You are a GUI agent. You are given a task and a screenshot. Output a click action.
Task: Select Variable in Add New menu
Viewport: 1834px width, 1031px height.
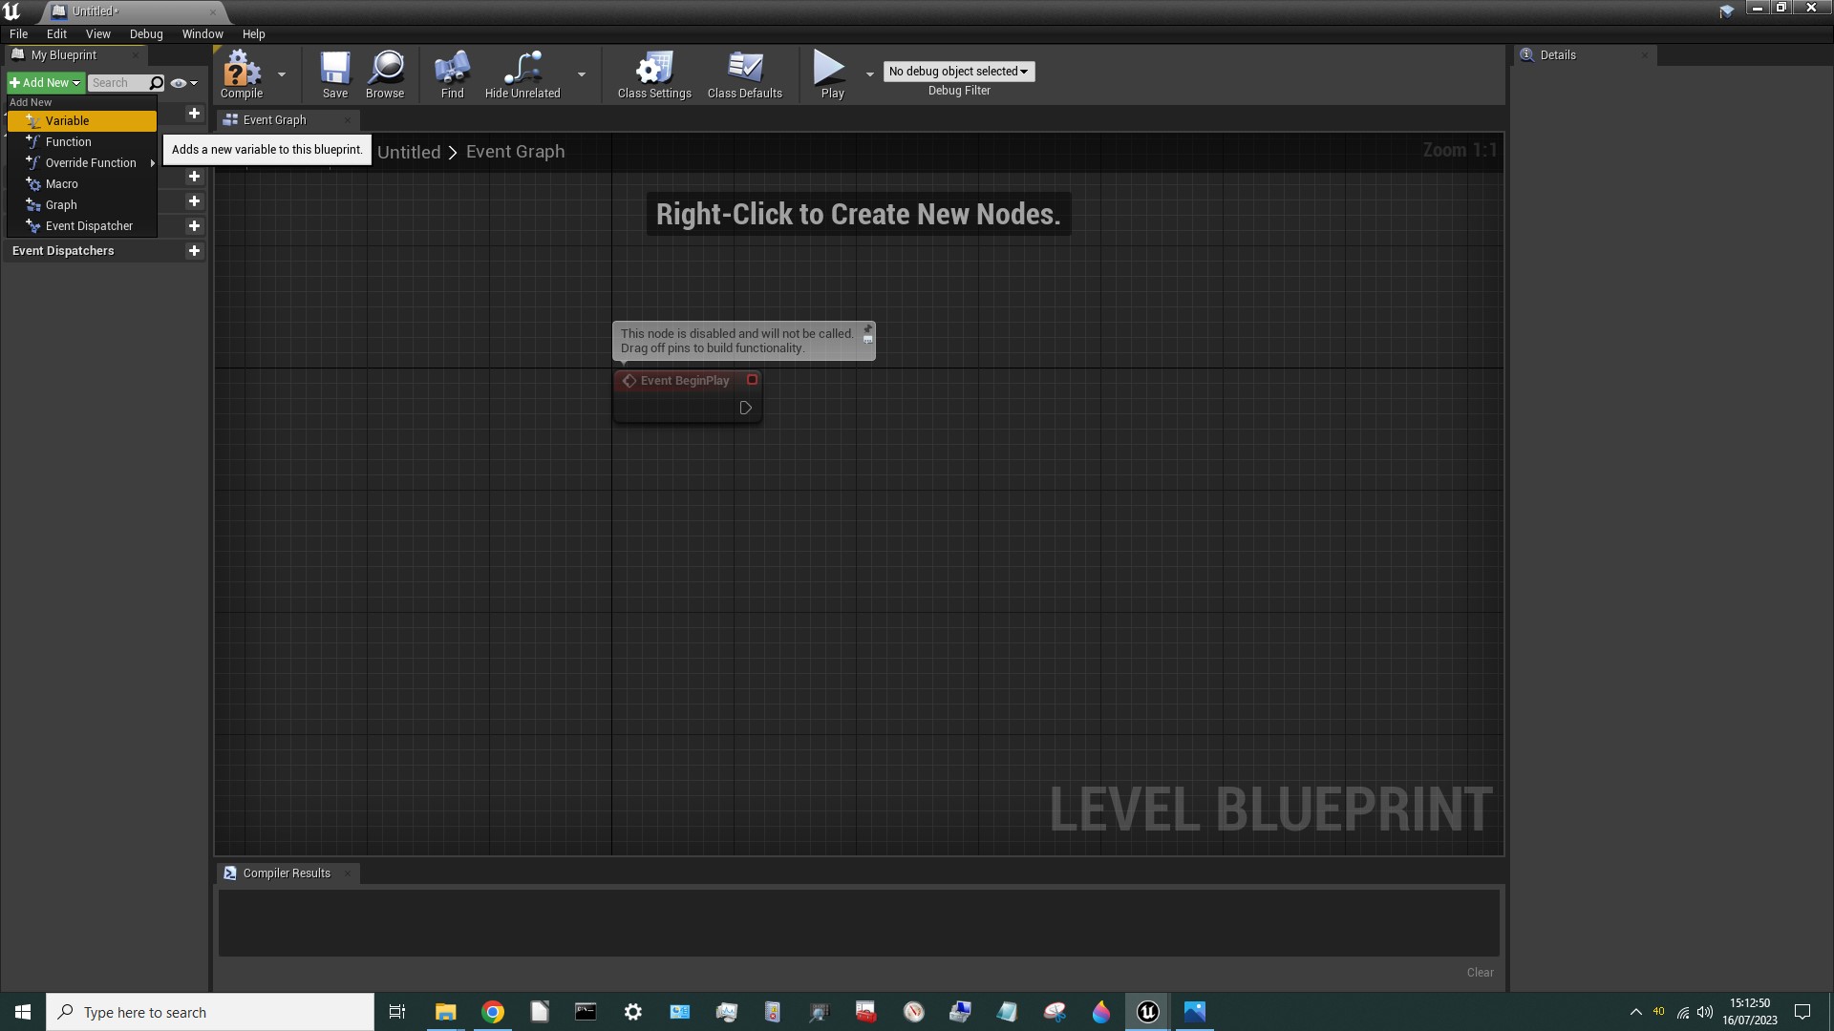tap(82, 121)
